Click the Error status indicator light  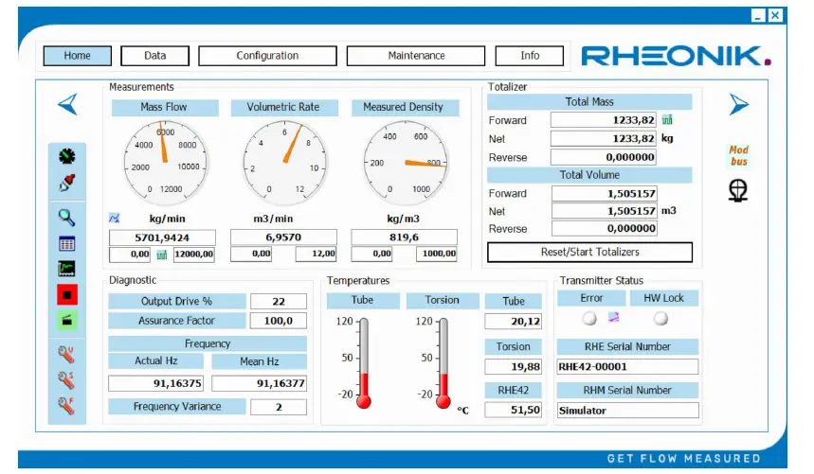(x=589, y=318)
